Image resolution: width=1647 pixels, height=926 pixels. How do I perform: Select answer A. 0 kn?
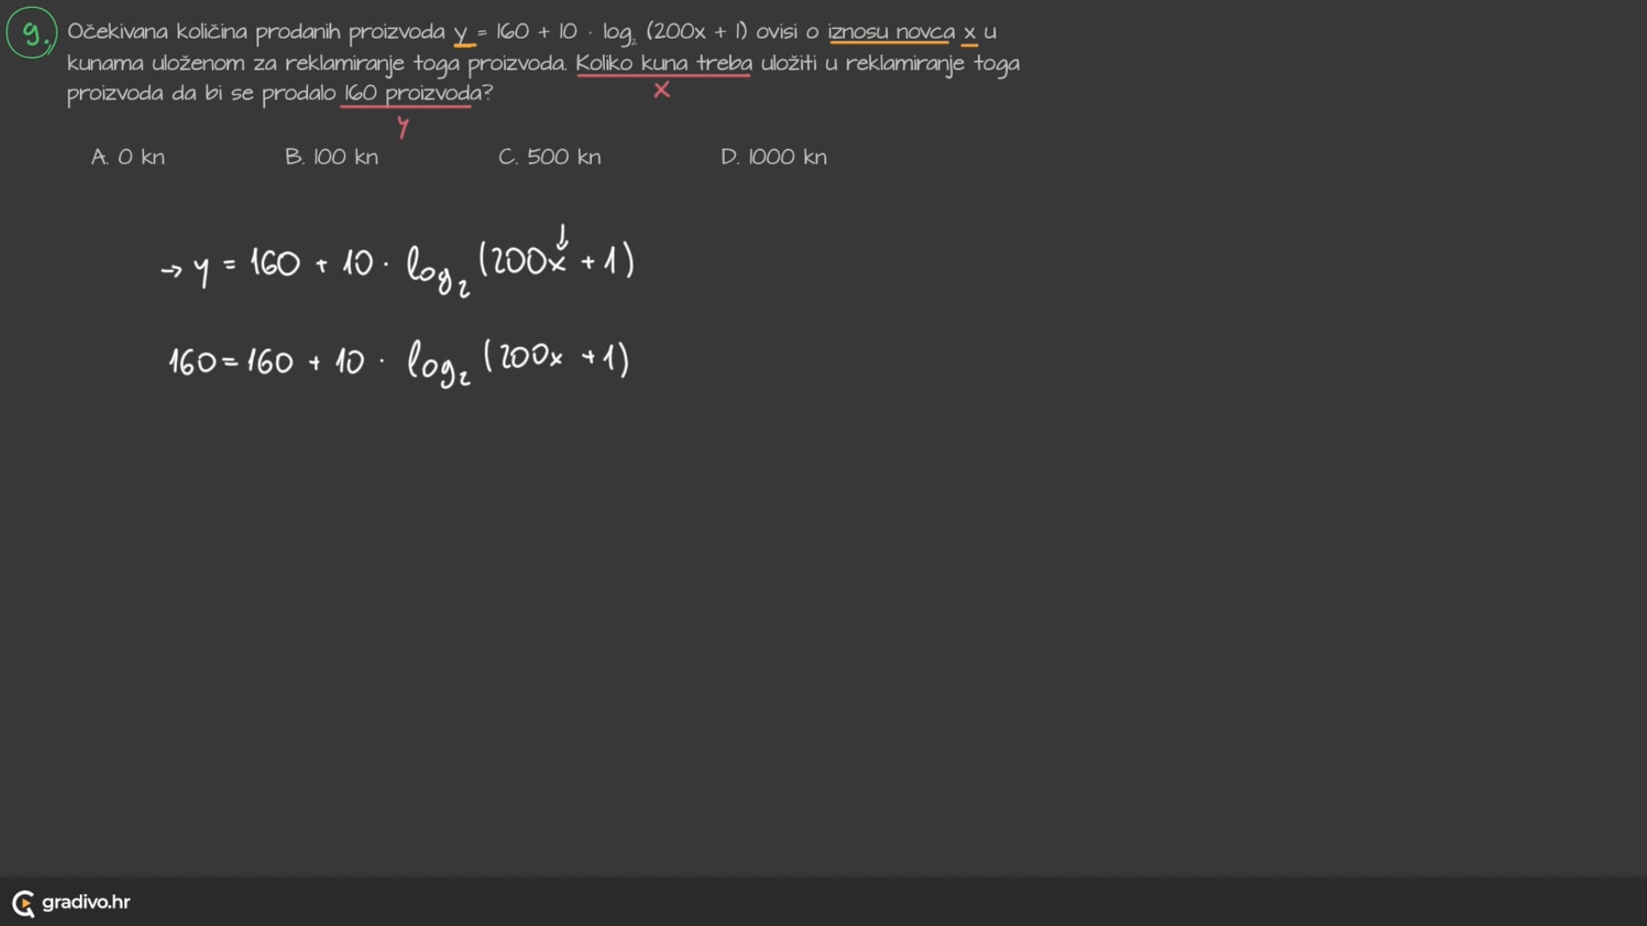tap(128, 157)
